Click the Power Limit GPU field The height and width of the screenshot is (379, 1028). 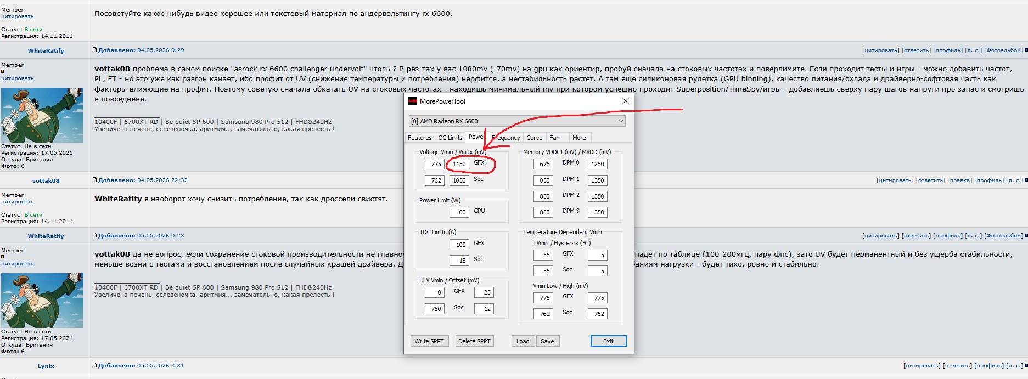pos(459,212)
